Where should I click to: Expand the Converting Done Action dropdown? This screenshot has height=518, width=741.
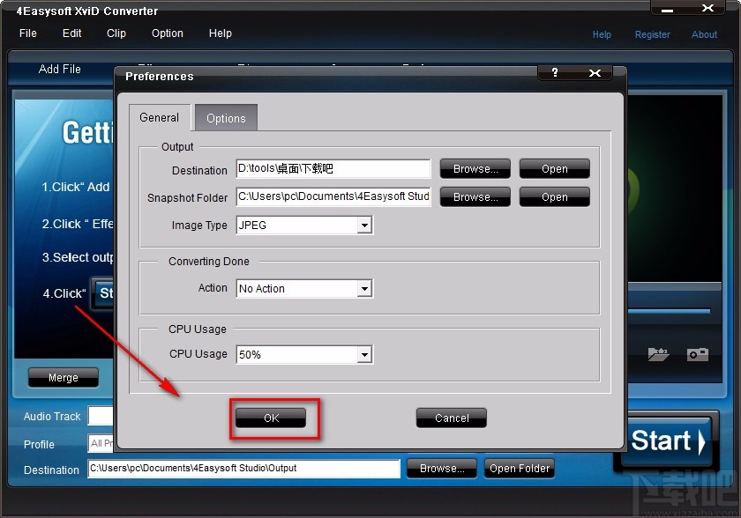364,288
